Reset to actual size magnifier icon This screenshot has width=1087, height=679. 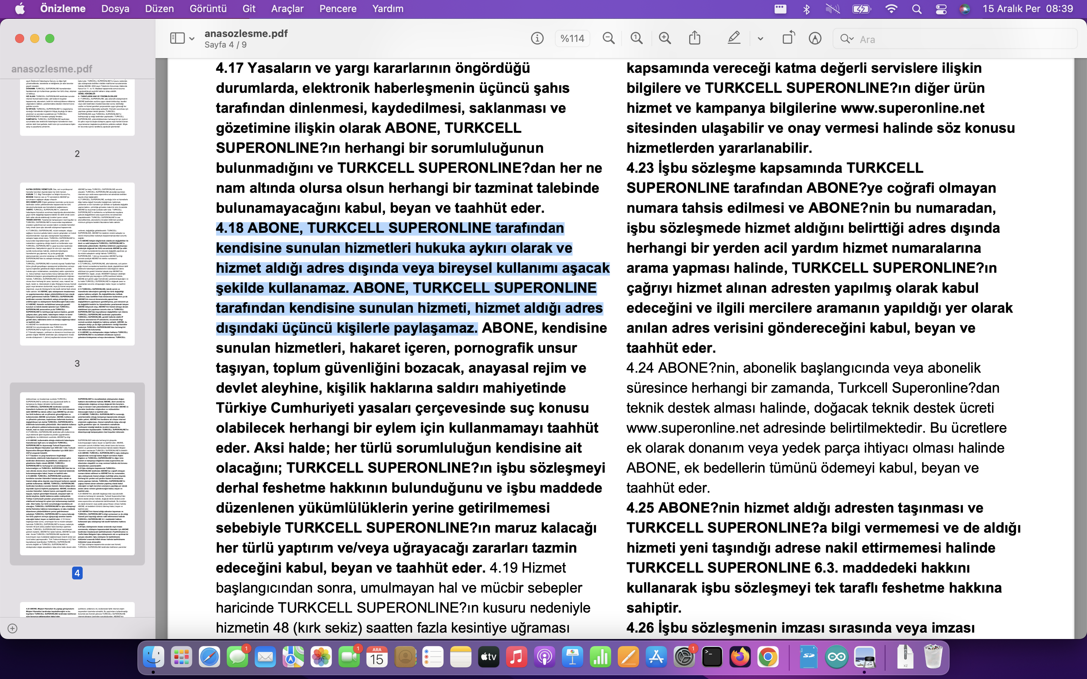point(636,38)
